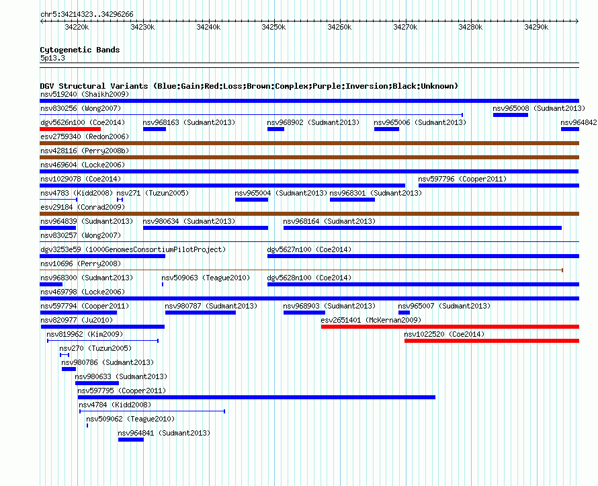Screen dimensions: 598x486
Task: Click the 34270k ruler tick label
Action: click(x=405, y=27)
